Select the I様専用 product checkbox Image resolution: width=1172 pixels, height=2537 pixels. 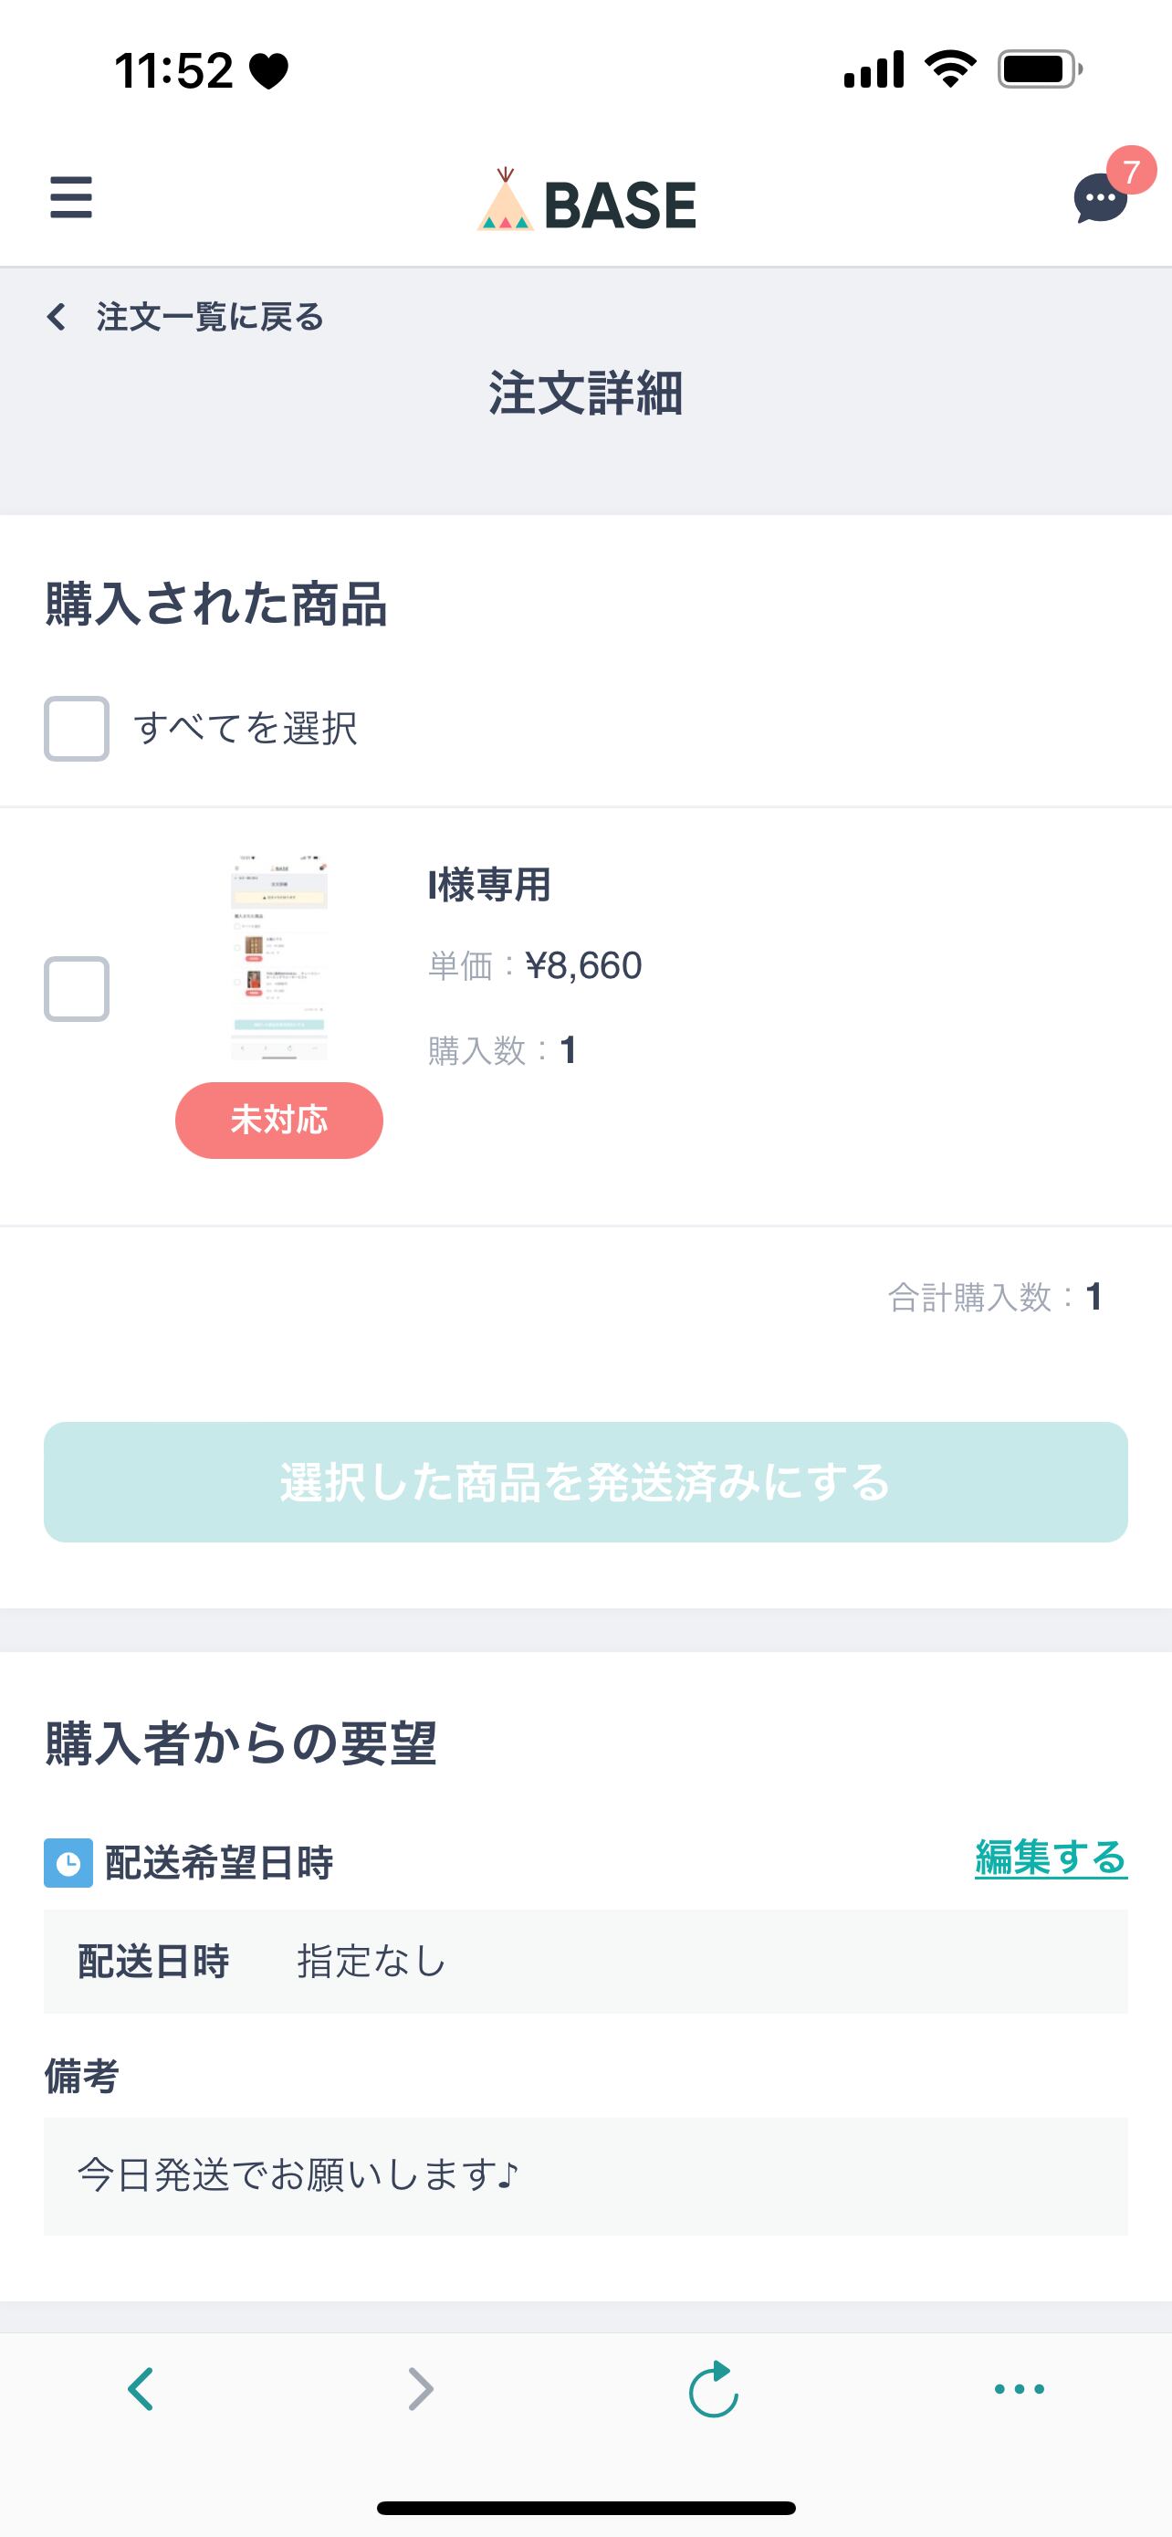click(x=77, y=989)
